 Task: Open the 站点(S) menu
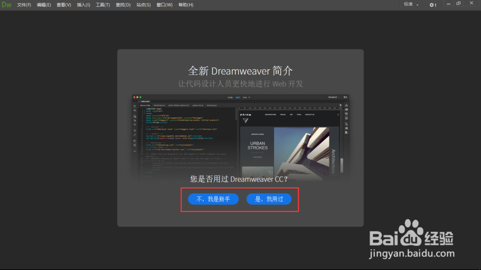(x=143, y=5)
